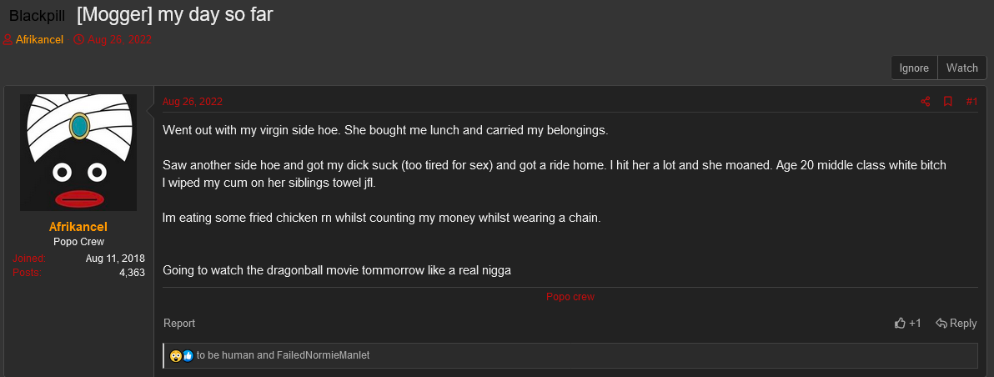Toggle Watch for this thread
Screen dimensions: 994x377
[x=961, y=68]
